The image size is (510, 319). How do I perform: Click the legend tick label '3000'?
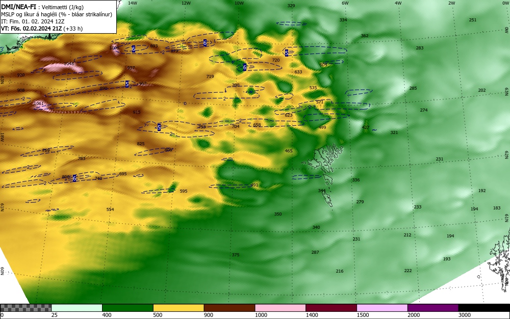(x=464, y=315)
